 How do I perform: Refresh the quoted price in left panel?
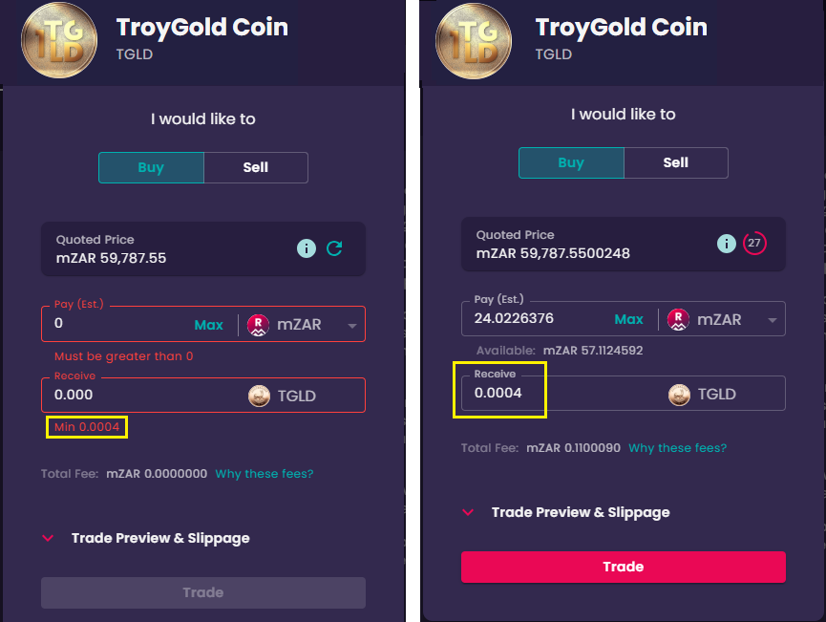click(334, 247)
